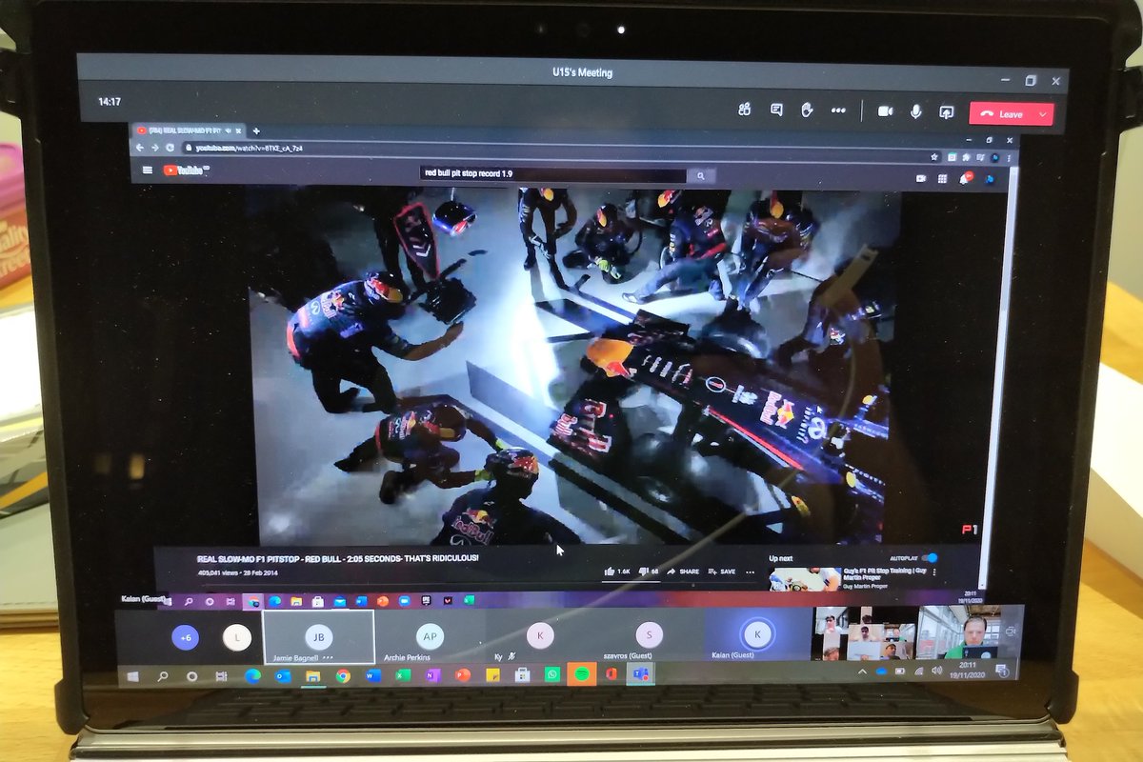Toggle the AUTOPLAY switch
This screenshot has height=762, width=1143.
coord(931,558)
